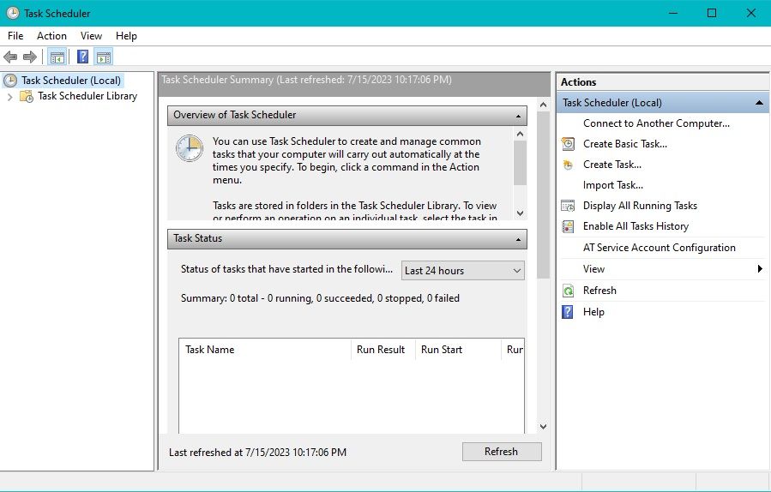Minimize the Task Scheduler window
Screen dimensions: 771x492
point(673,13)
